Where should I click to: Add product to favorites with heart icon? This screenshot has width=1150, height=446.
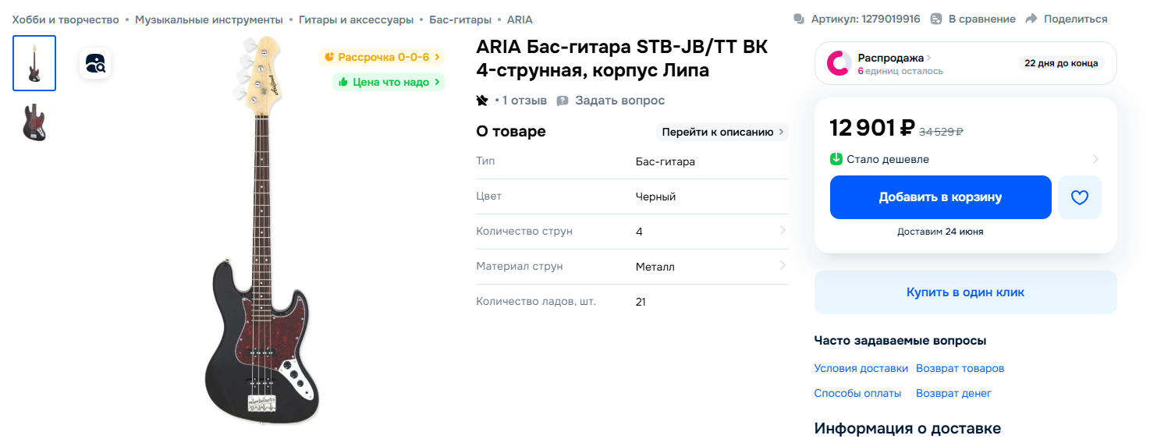(1080, 197)
